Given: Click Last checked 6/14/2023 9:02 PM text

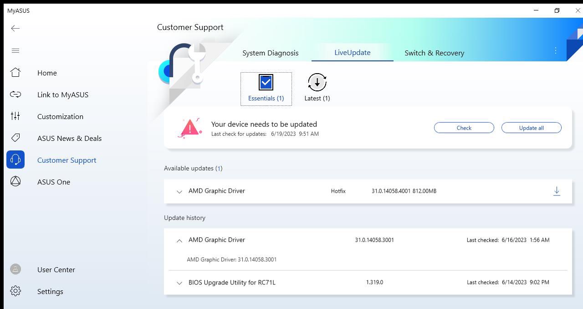Looking at the screenshot, I should pos(508,282).
